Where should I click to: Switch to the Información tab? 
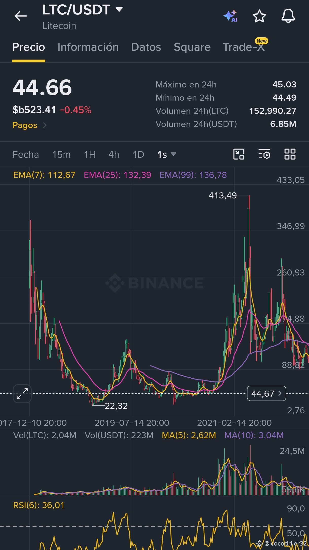tap(88, 47)
